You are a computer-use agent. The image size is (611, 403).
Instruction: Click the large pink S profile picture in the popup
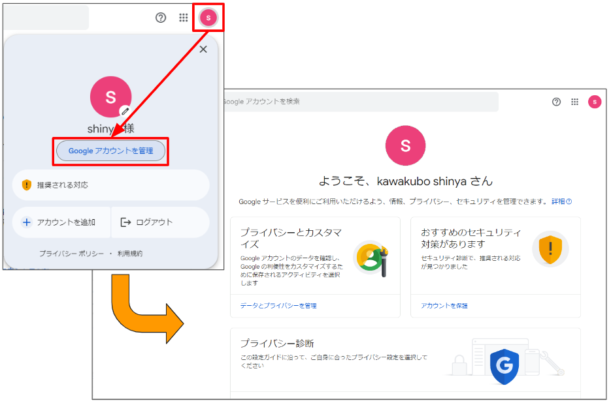pyautogui.click(x=110, y=97)
